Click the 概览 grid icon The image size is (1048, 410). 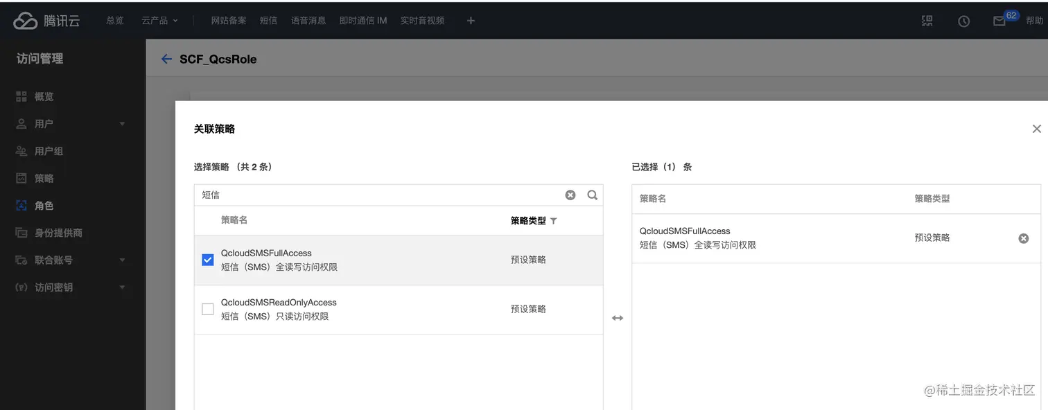(21, 96)
